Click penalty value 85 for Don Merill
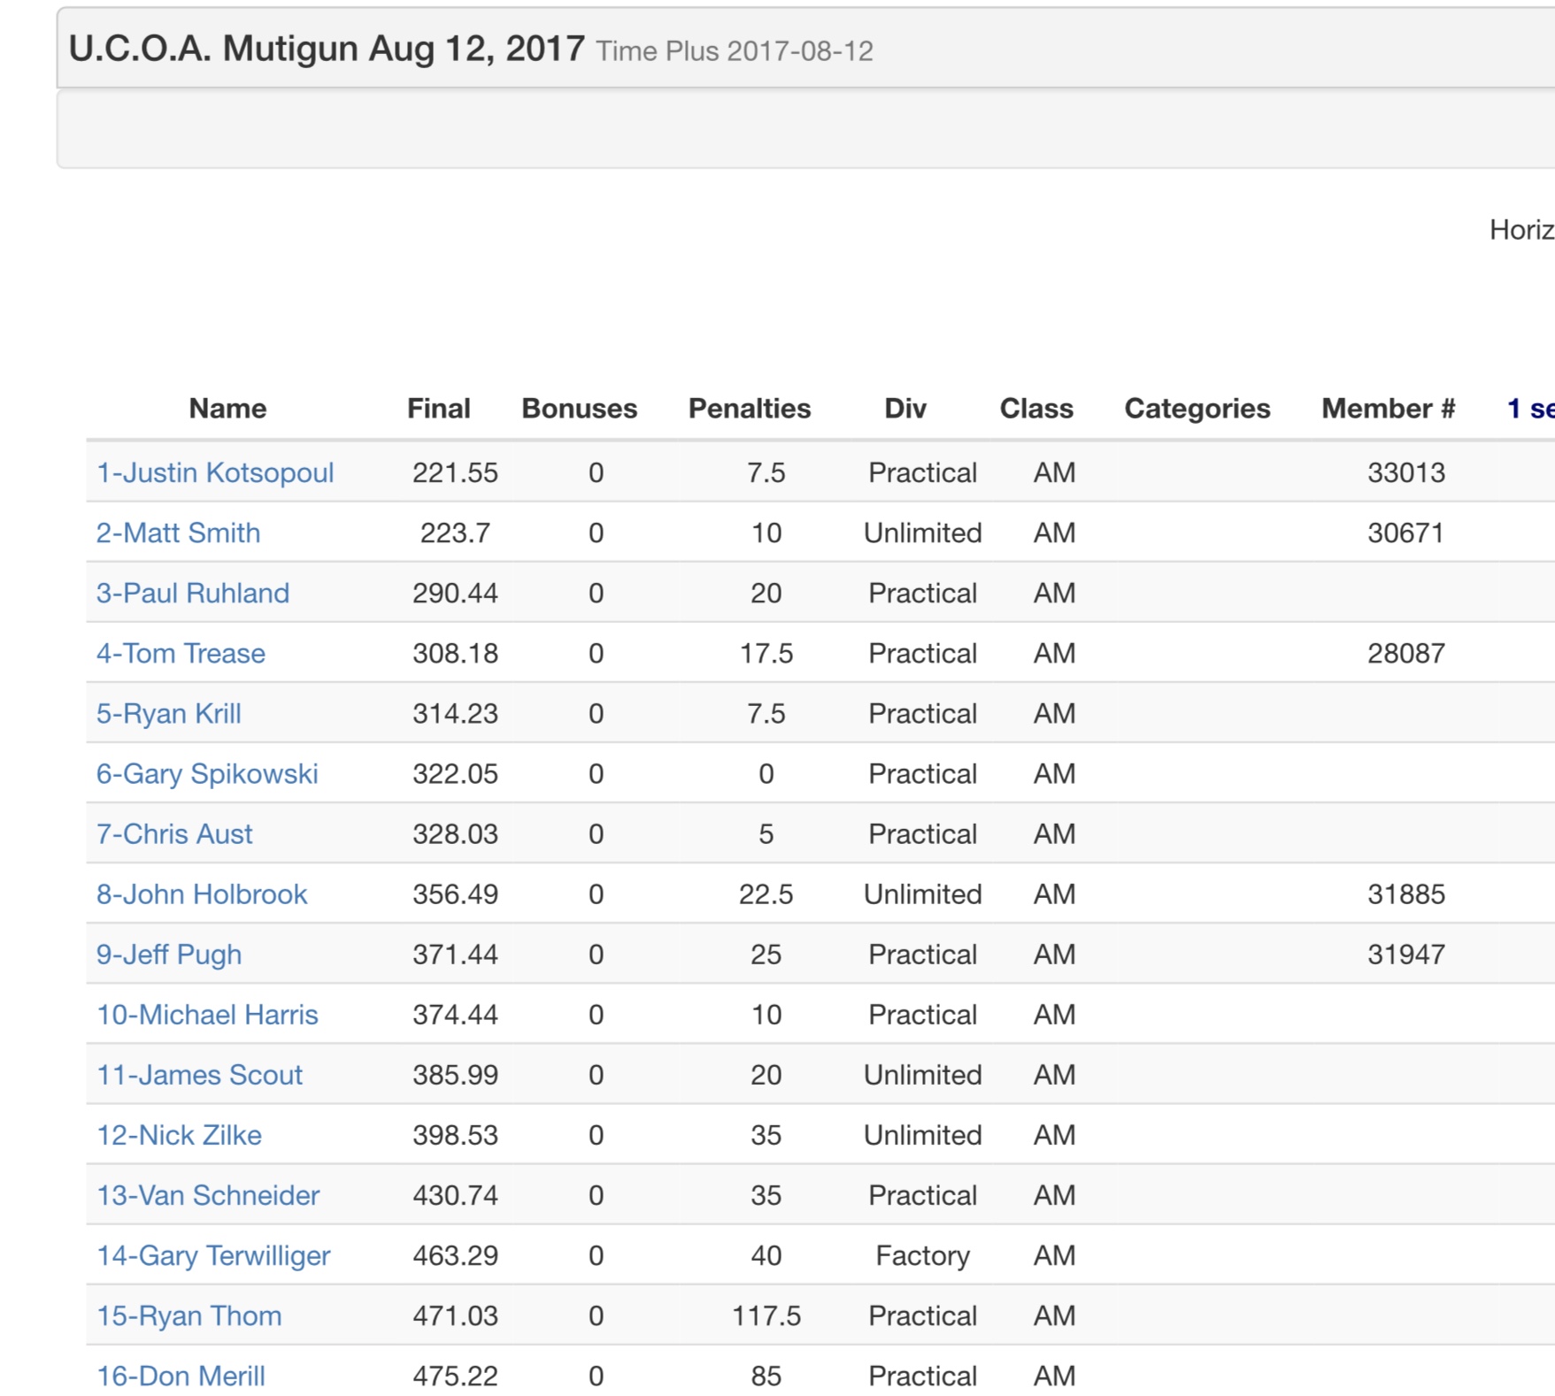The width and height of the screenshot is (1555, 1396). (x=766, y=1376)
